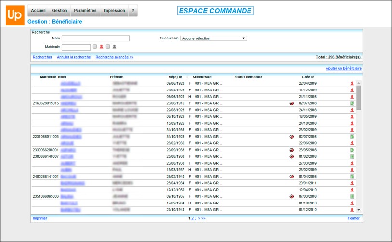Expand Recherche avancée options
392x242 pixels.
pos(115,57)
